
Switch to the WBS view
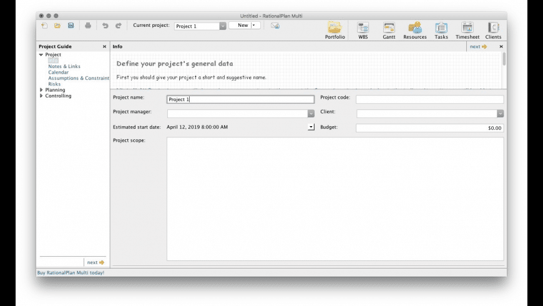[x=363, y=30]
